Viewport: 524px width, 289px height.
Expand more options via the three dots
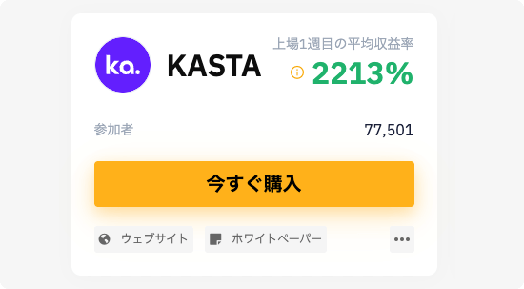(402, 239)
